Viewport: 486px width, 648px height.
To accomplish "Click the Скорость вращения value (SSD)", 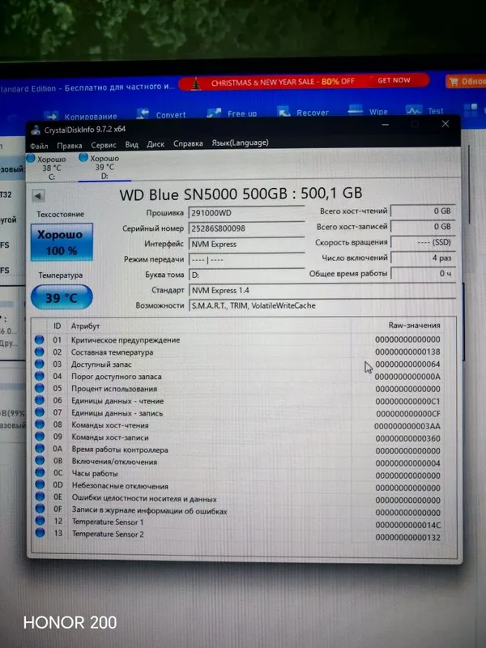I will (x=423, y=242).
